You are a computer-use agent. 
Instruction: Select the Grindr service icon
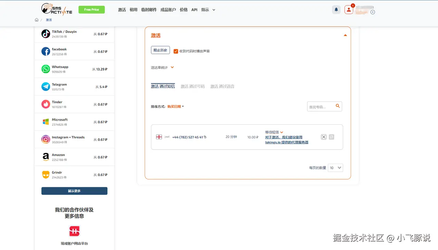(46, 175)
